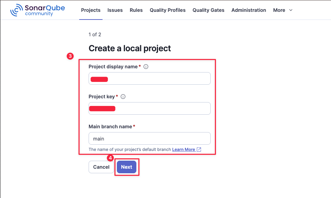Follow the Learn More link
The width and height of the screenshot is (331, 198).
click(183, 150)
